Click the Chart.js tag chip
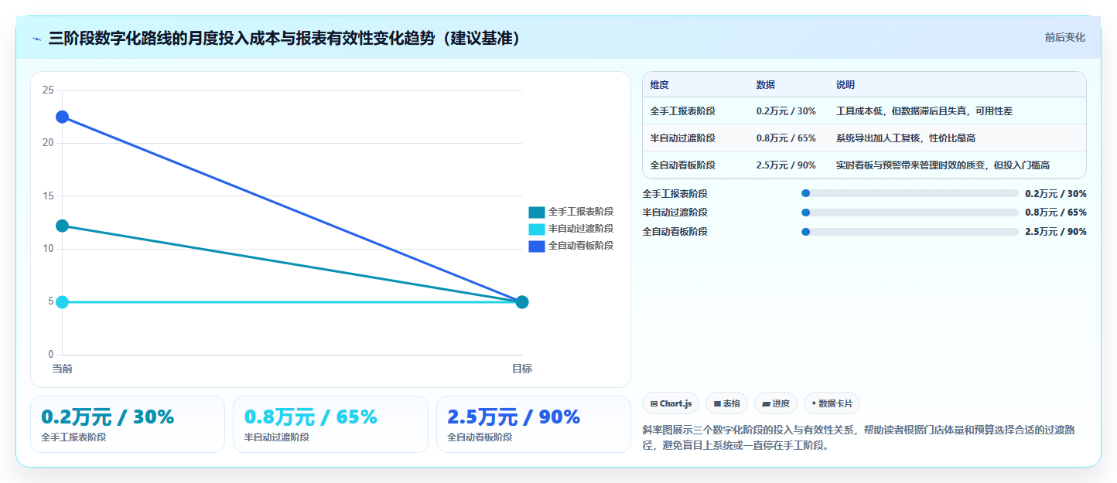This screenshot has height=483, width=1117. click(671, 403)
